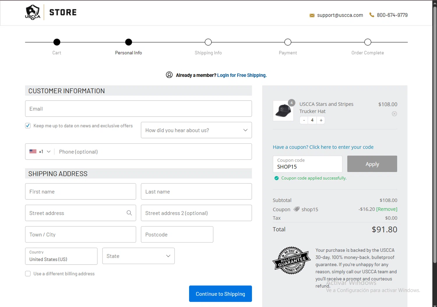Click support@uscca.com email link
Image resolution: width=437 pixels, height=307 pixels.
point(340,15)
